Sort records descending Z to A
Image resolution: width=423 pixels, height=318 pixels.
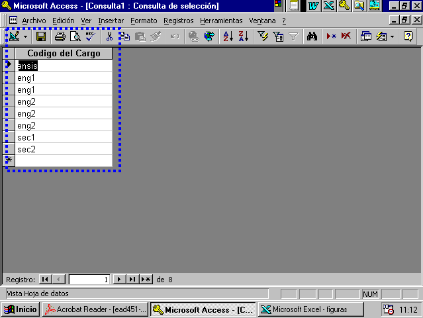click(244, 36)
